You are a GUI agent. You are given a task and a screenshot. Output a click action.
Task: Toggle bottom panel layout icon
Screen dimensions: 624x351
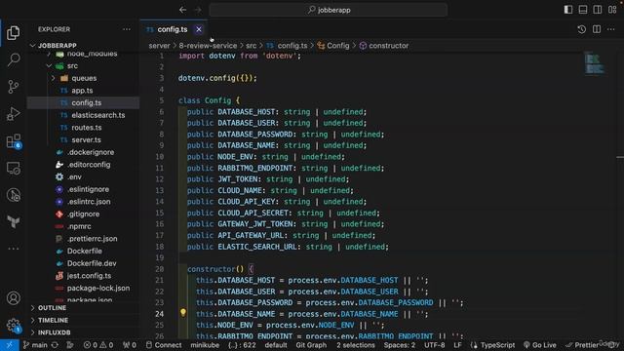click(583, 10)
